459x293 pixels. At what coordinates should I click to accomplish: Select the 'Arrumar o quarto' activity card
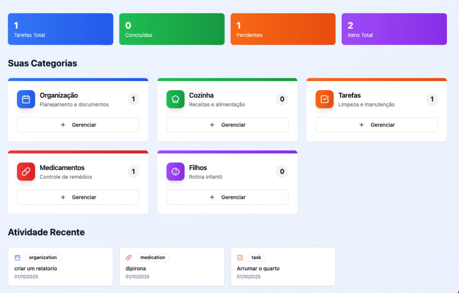pyautogui.click(x=283, y=269)
